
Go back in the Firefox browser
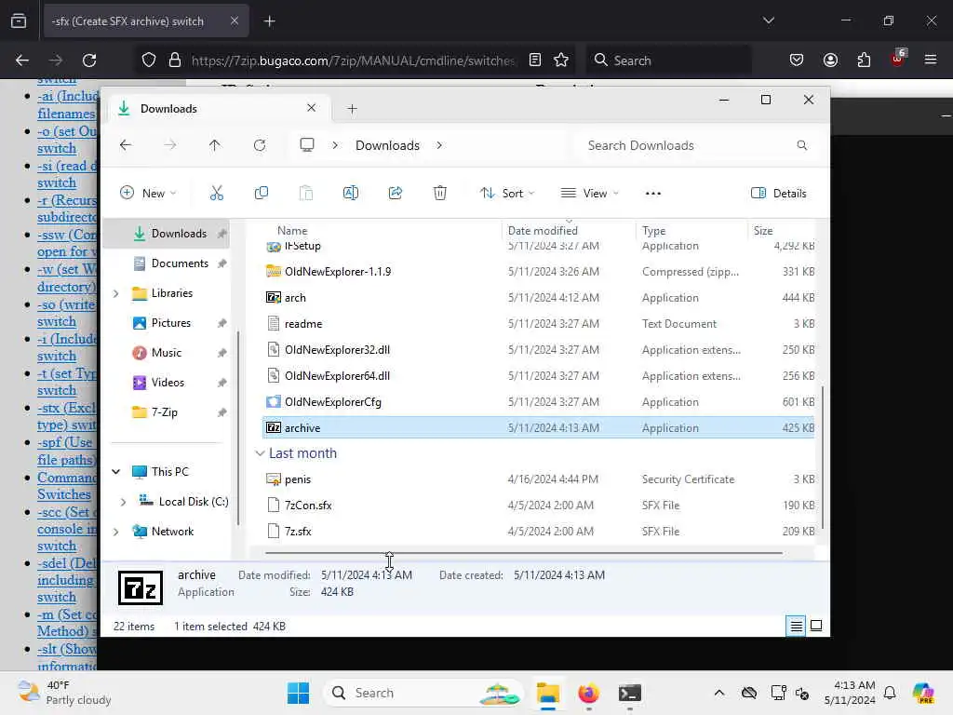tap(22, 61)
